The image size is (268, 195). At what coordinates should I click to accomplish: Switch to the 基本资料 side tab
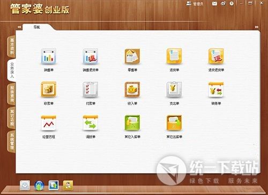pos(11,46)
